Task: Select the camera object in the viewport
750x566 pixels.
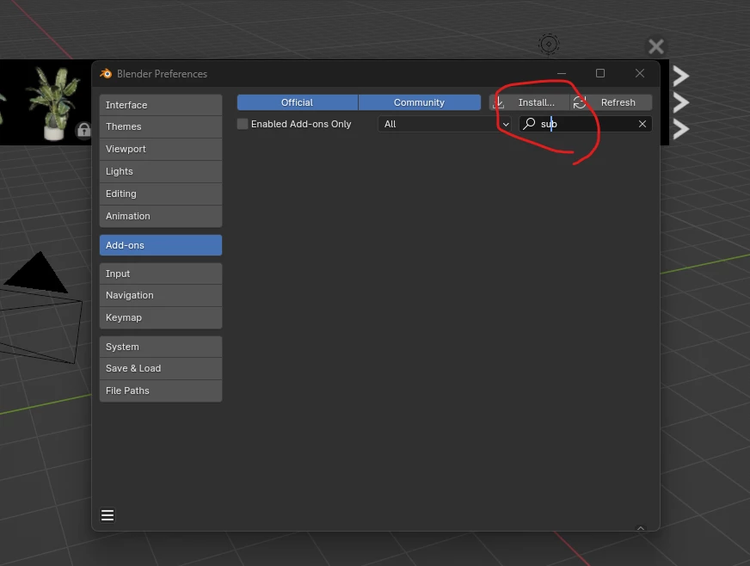Action: (40, 306)
